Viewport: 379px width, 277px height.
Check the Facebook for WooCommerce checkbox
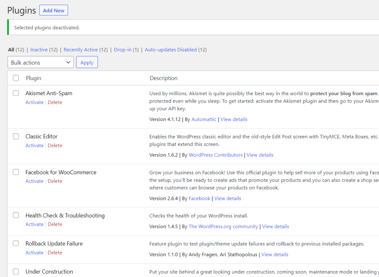click(x=16, y=172)
